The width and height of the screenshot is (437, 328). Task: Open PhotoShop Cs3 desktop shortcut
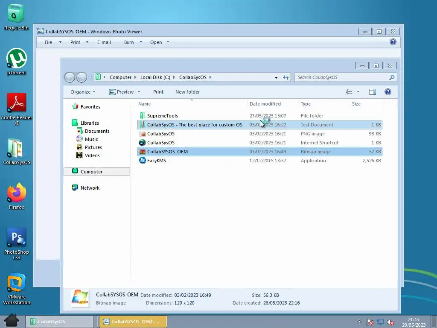pyautogui.click(x=17, y=244)
